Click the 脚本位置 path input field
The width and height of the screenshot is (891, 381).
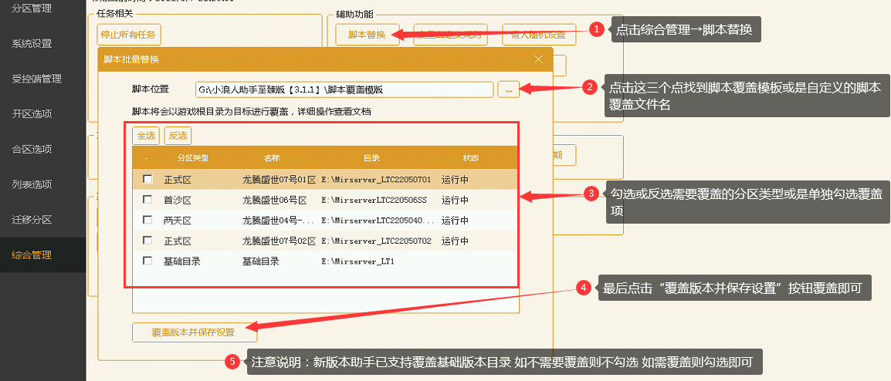344,89
